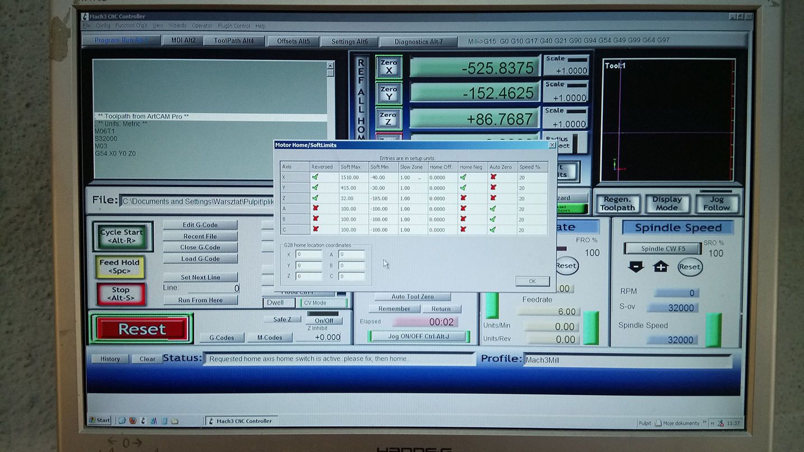Screen dimensions: 804x452
Task: Click the red cross Auto Zero icon for X axis
Action: (x=493, y=177)
